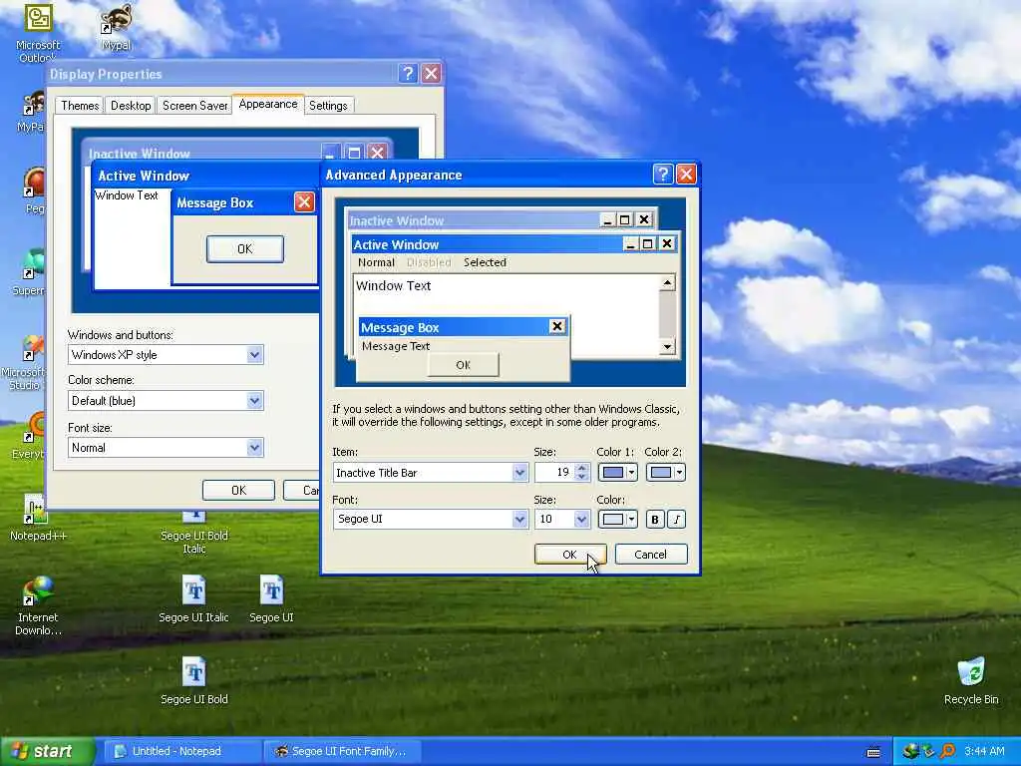Switch to the Settings tab
The width and height of the screenshot is (1021, 766).
coord(328,106)
